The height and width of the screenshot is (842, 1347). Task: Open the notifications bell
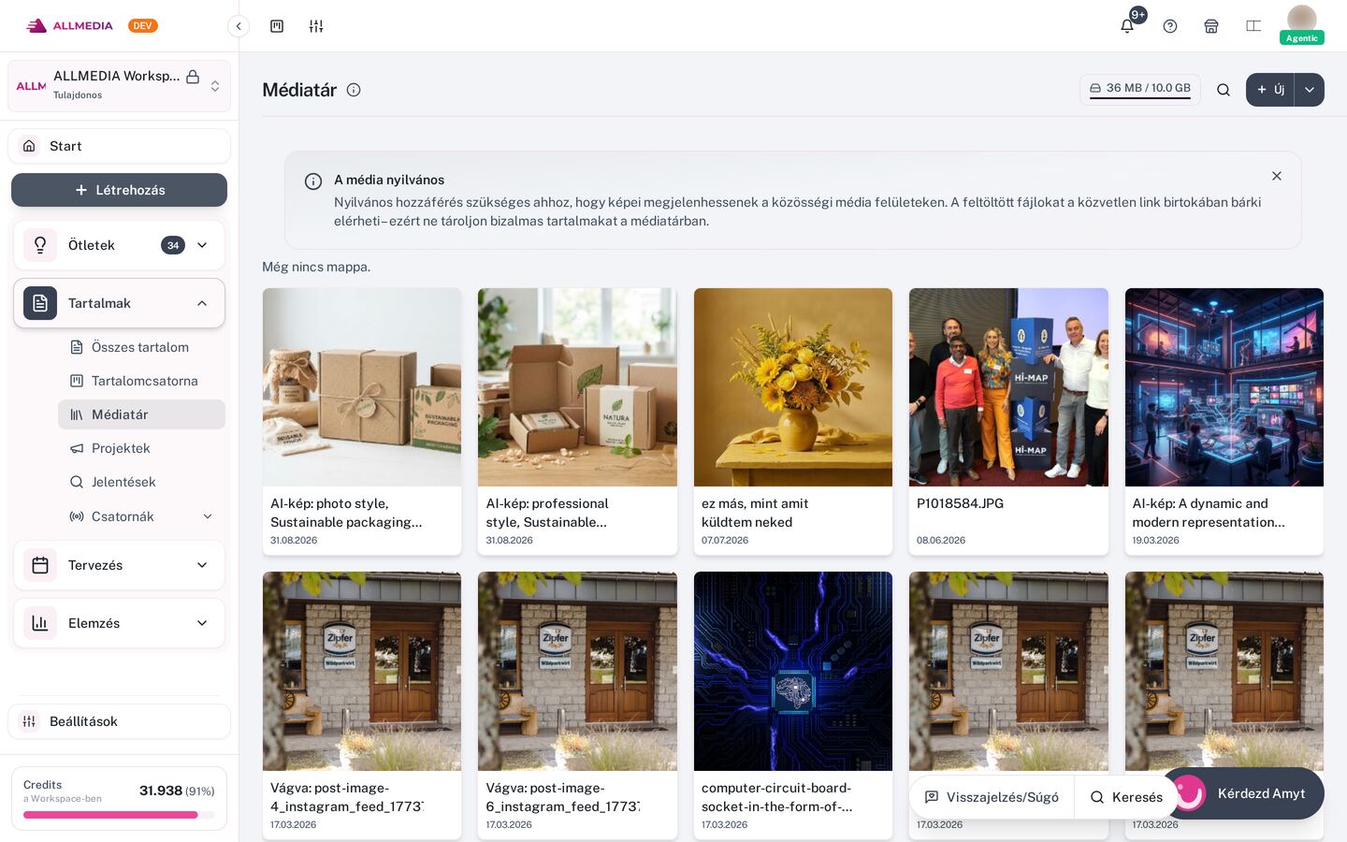tap(1127, 26)
